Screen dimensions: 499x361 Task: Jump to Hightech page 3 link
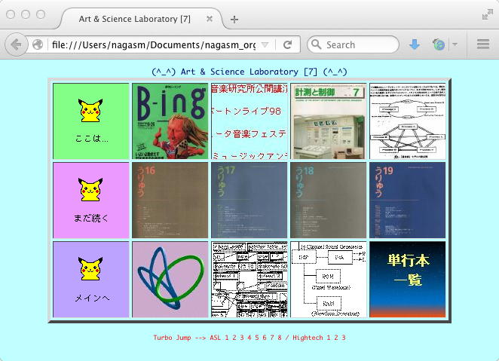(344, 338)
